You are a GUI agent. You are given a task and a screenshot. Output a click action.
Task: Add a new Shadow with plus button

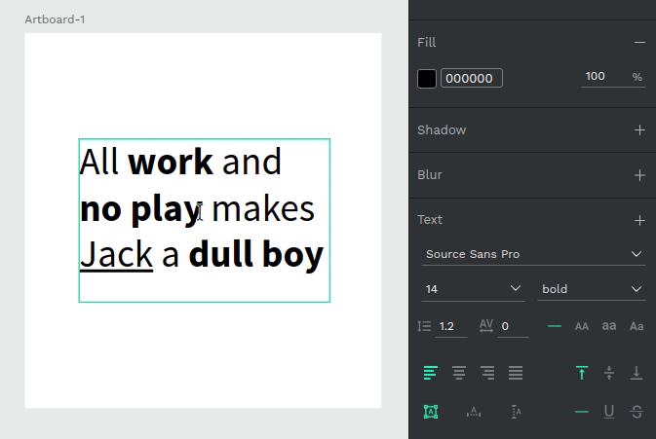point(639,130)
